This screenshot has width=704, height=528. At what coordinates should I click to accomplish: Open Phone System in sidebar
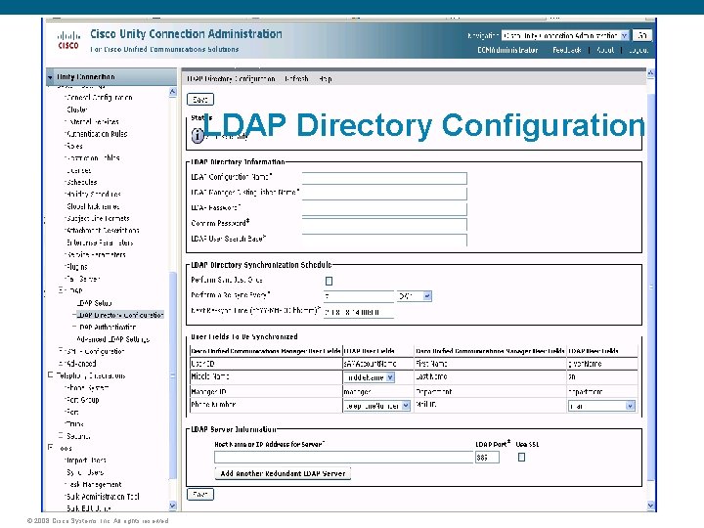(88, 387)
